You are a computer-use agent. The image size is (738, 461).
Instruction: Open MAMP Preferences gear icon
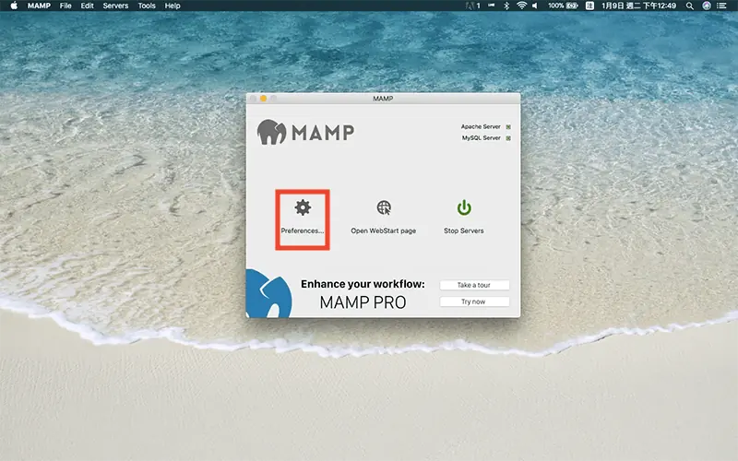[303, 207]
